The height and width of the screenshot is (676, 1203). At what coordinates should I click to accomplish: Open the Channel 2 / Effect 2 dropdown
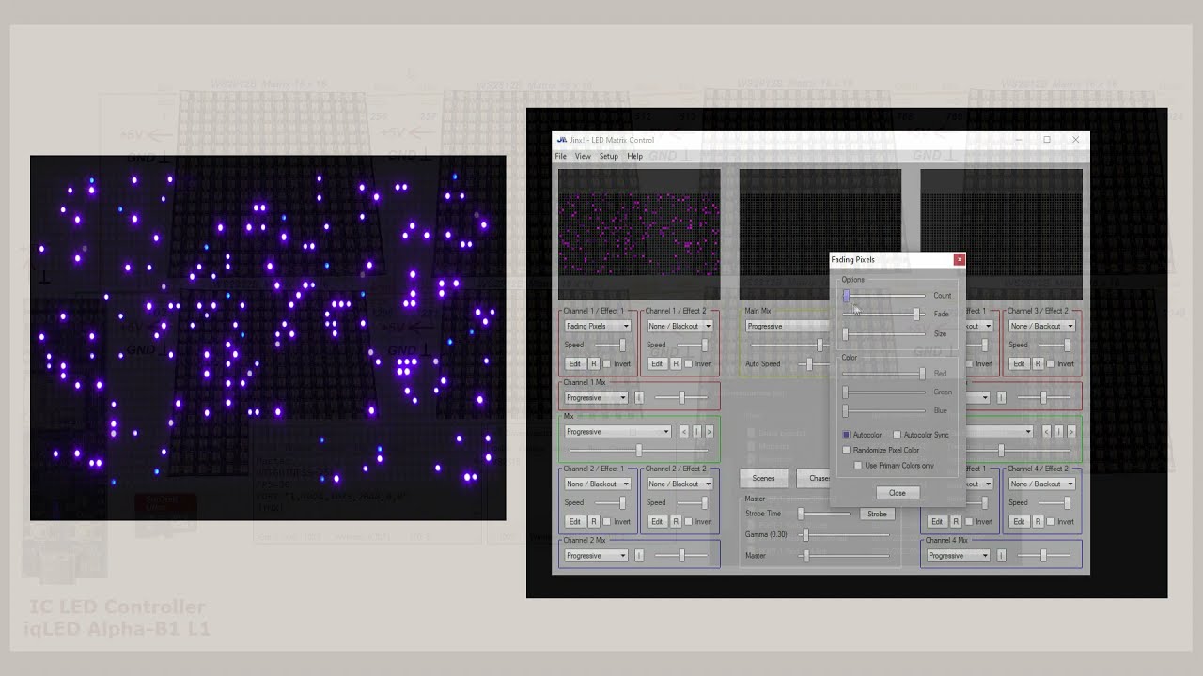680,484
